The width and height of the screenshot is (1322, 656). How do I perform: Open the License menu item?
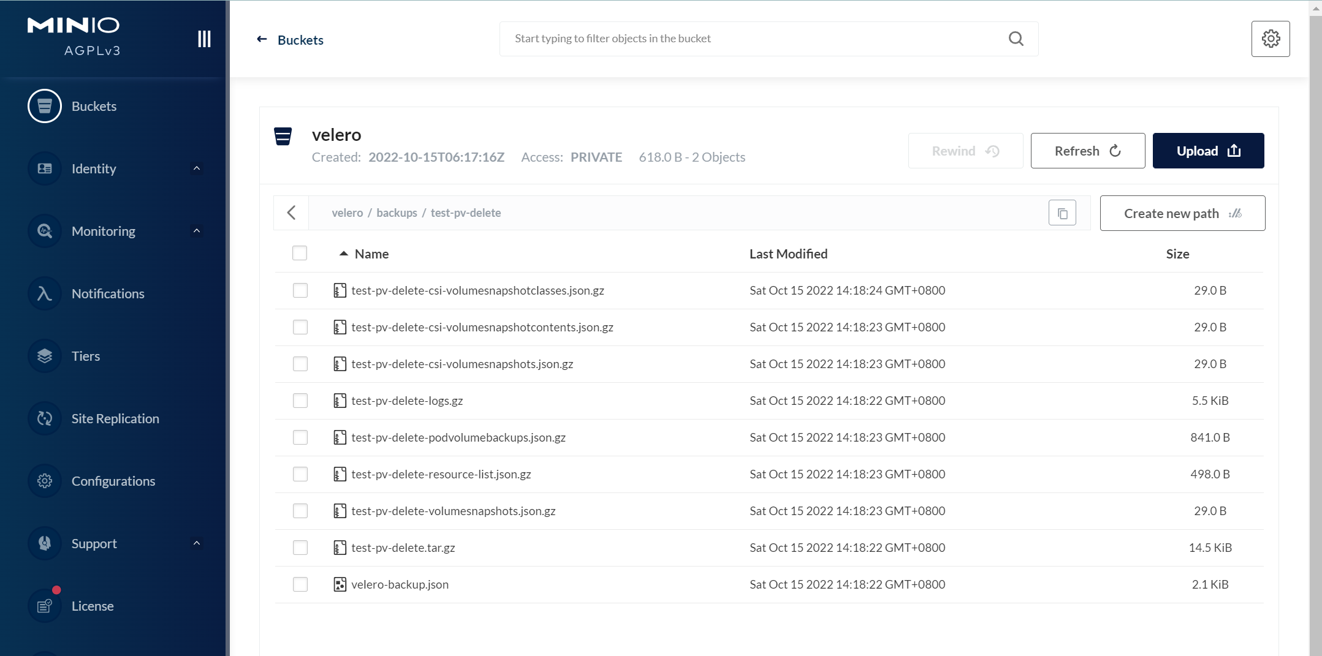click(93, 606)
